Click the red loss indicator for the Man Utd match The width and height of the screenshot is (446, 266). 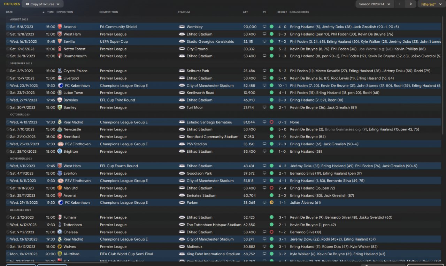pyautogui.click(x=271, y=188)
